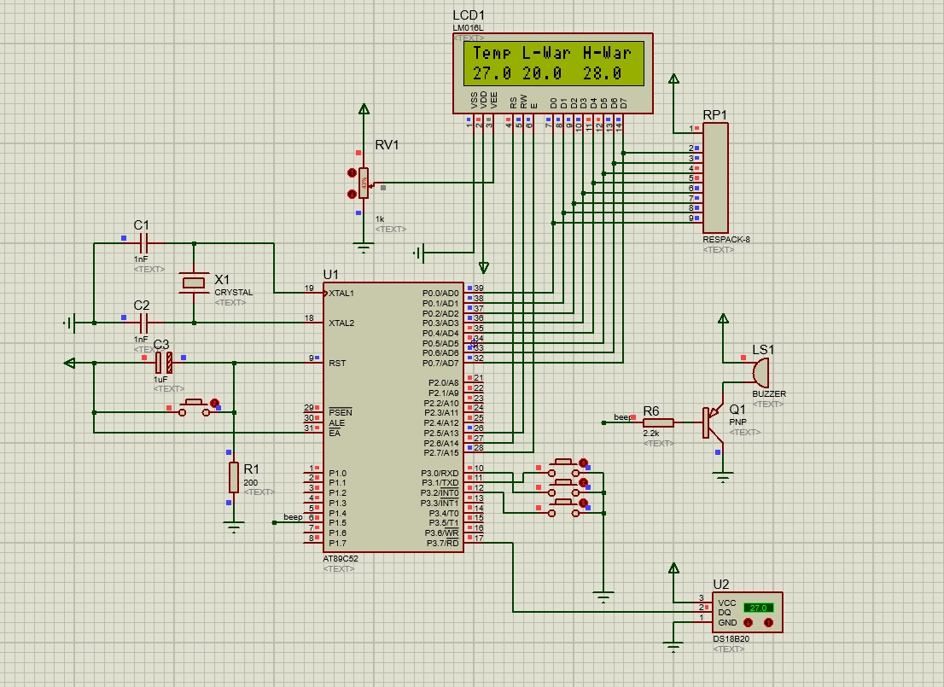Select the power terminal above the buzzer
944x687 pixels.
coord(723,318)
